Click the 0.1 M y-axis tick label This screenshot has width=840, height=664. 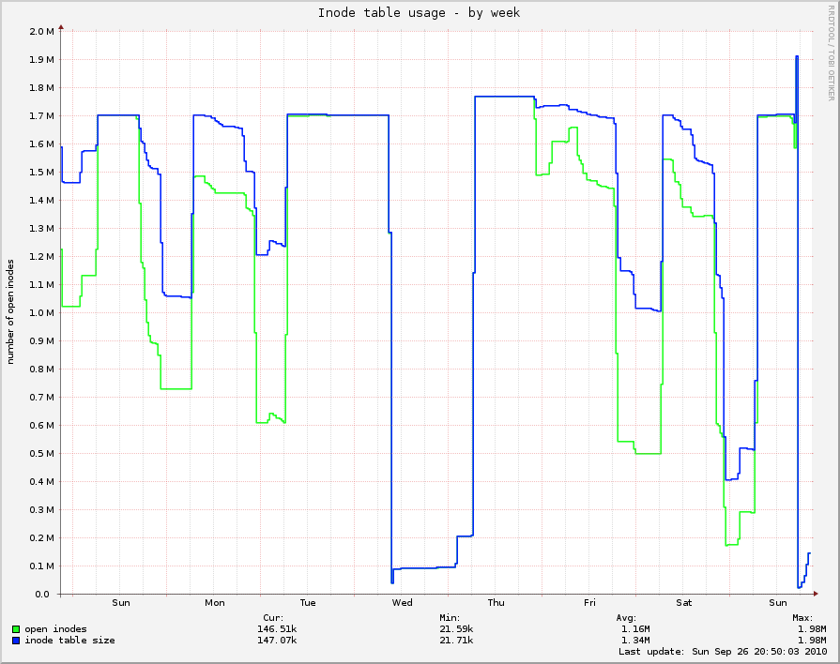[x=42, y=566]
